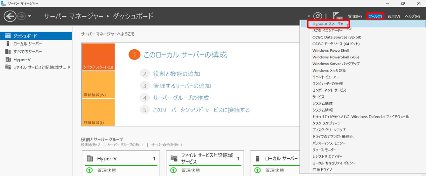The height and width of the screenshot is (176, 426).
Task: Open the 最新情報(W) tile
Action: coord(98,85)
